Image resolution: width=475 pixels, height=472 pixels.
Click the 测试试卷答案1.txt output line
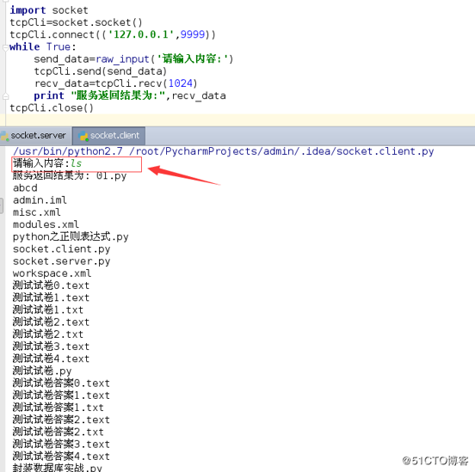[x=59, y=408]
